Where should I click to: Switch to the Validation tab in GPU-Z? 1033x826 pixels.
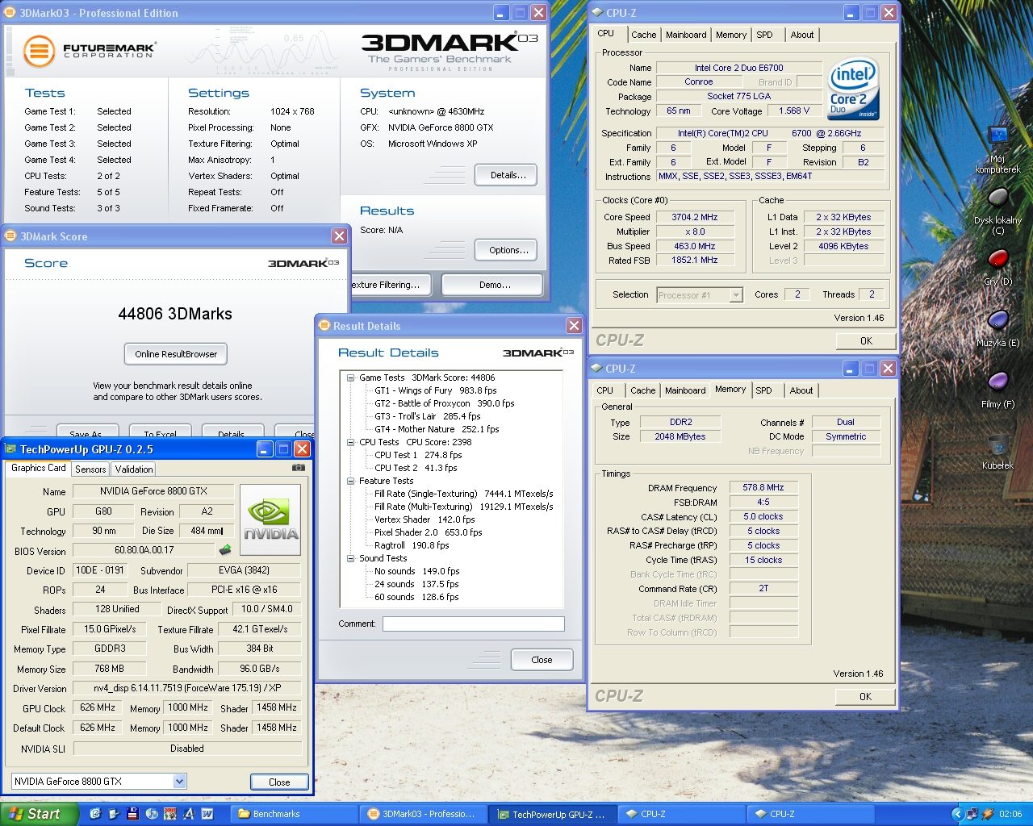(x=134, y=469)
